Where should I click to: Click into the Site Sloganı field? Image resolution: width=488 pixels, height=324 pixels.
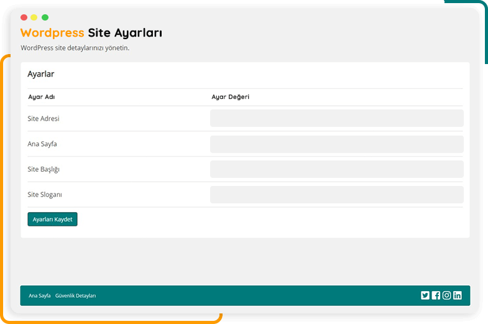[336, 195]
